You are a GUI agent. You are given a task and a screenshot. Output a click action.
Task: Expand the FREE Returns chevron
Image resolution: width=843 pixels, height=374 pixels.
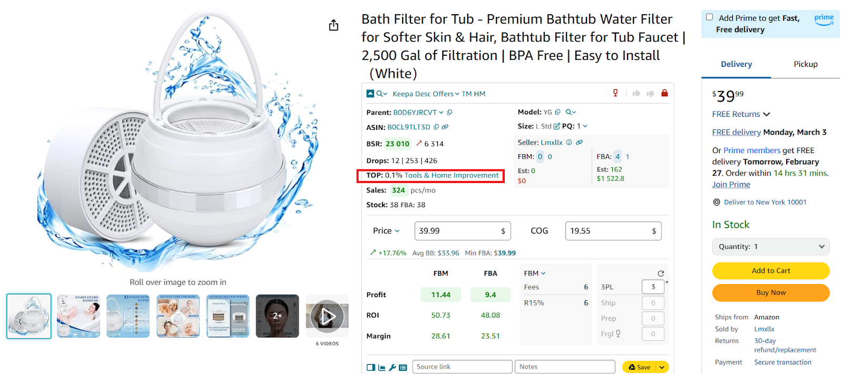tap(767, 114)
